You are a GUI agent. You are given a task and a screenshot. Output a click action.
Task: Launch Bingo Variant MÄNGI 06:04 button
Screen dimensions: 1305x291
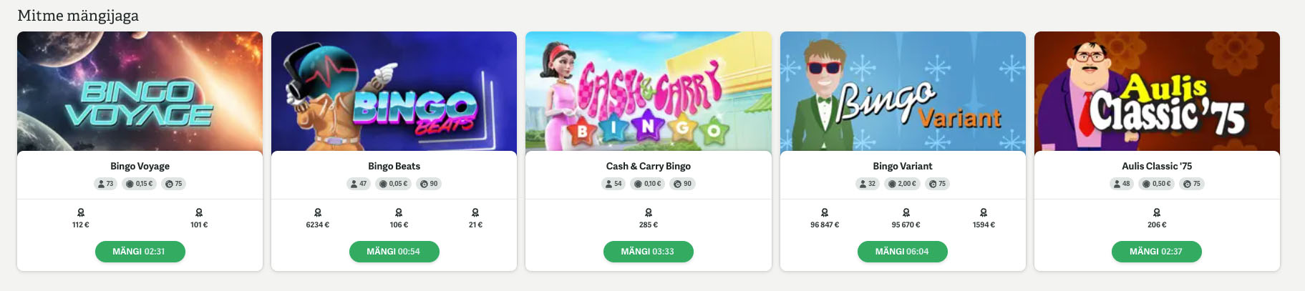coord(903,252)
